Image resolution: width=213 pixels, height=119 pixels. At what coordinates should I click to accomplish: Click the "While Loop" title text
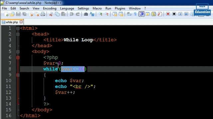click(x=79, y=40)
